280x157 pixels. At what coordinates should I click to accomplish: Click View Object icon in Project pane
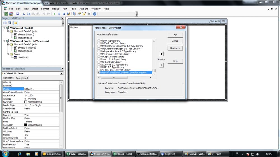tap(10, 23)
